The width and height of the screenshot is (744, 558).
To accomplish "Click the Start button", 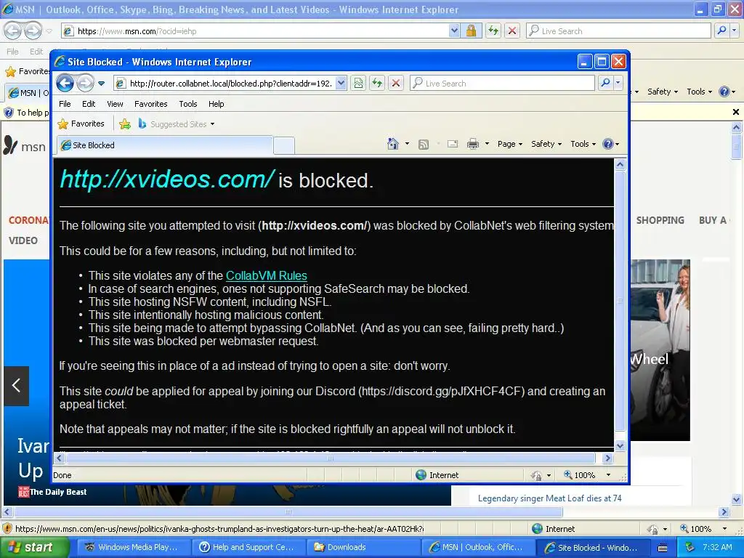I will [35, 547].
